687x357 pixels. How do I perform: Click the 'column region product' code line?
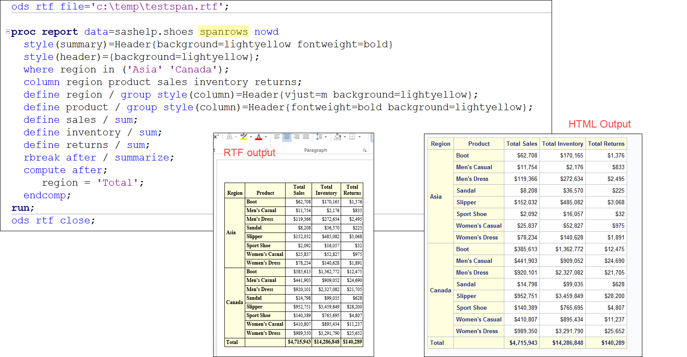coord(163,82)
